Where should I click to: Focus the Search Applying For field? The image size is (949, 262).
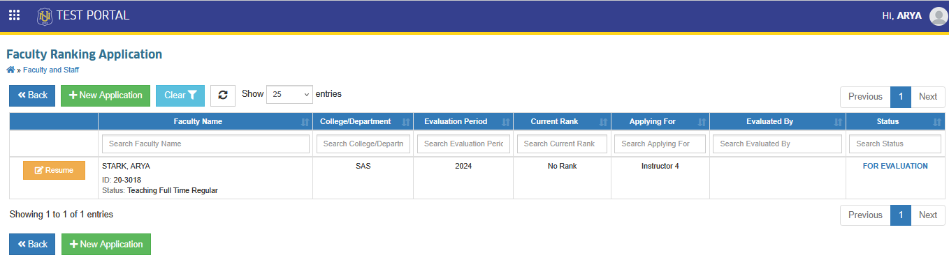660,144
